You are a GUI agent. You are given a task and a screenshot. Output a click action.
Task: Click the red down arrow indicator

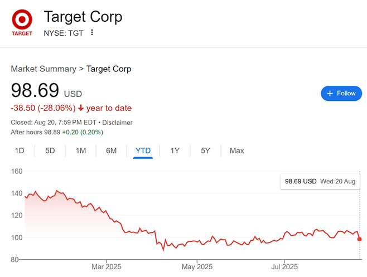[81, 108]
